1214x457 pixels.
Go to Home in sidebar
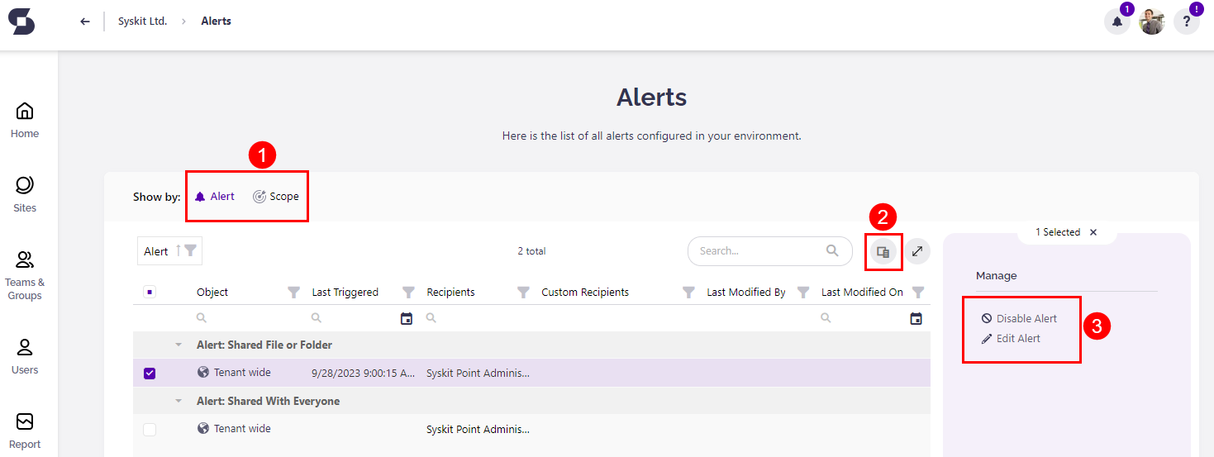25,121
